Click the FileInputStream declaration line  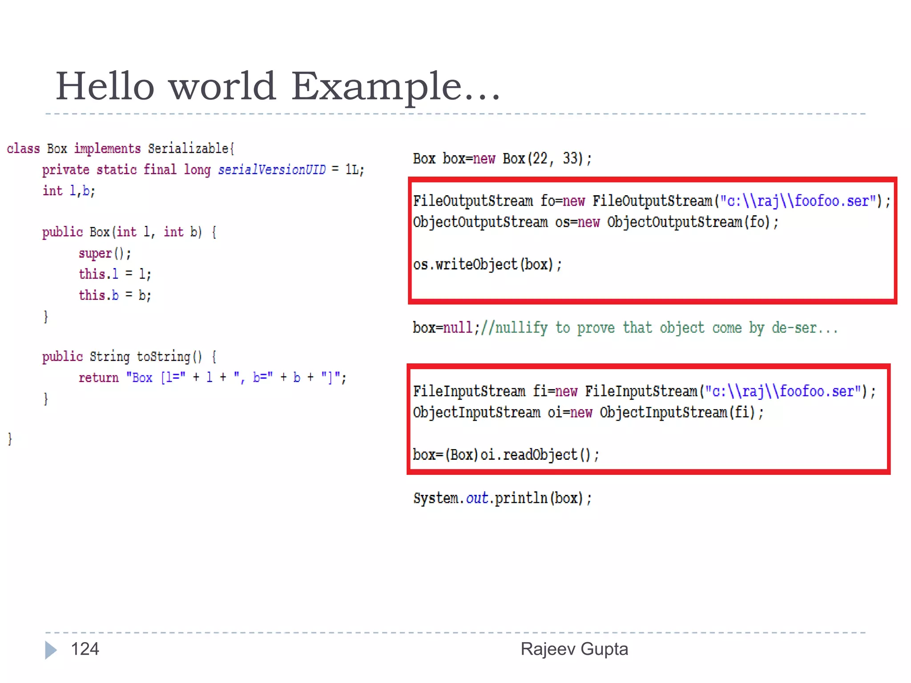tap(644, 391)
